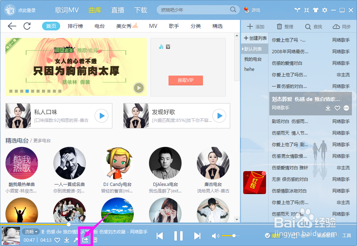Select the 精选 sub-tab

coord(217,26)
